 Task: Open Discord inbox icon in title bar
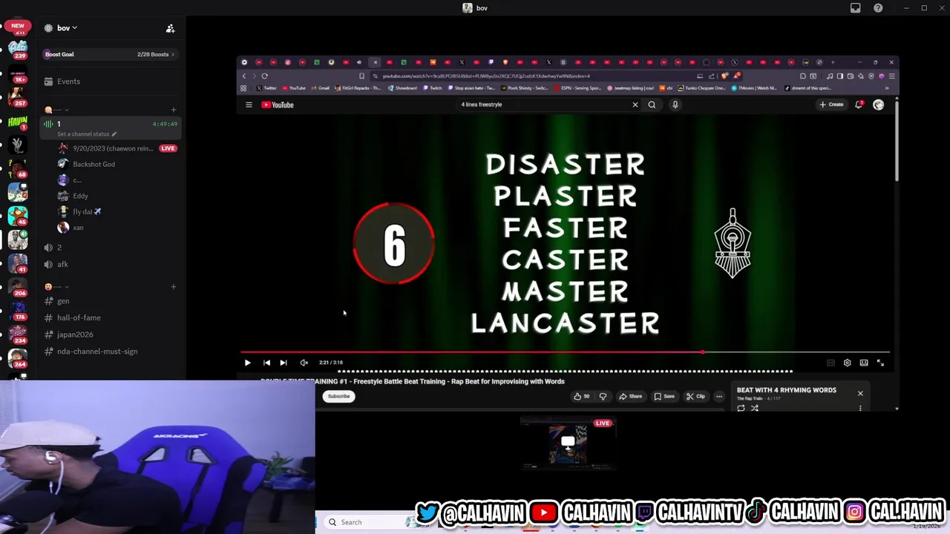click(855, 8)
